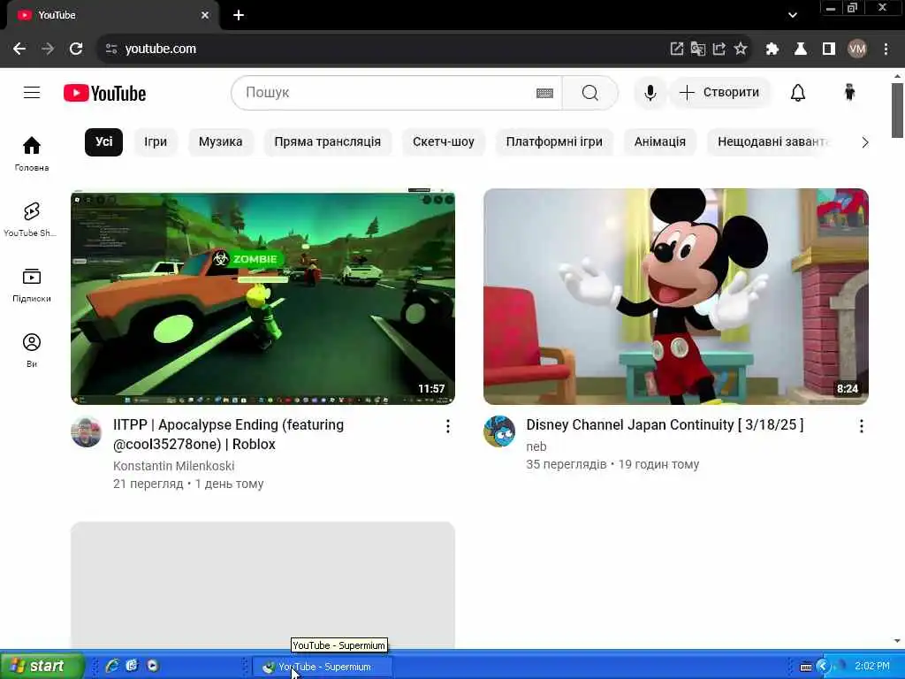
Task: Click the labs flask icon in toolbar
Action: pyautogui.click(x=800, y=49)
